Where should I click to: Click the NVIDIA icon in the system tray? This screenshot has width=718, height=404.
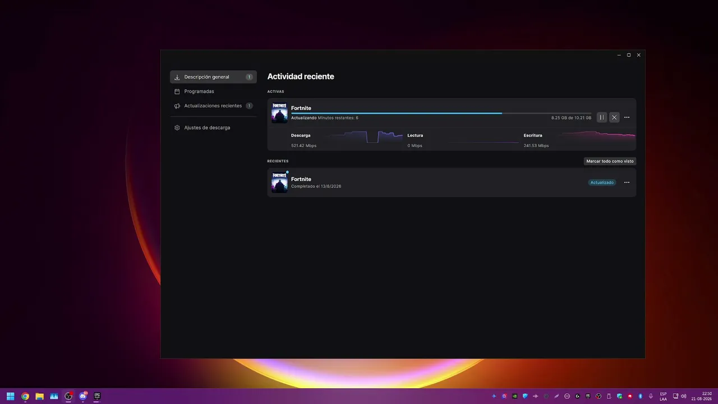pyautogui.click(x=515, y=396)
